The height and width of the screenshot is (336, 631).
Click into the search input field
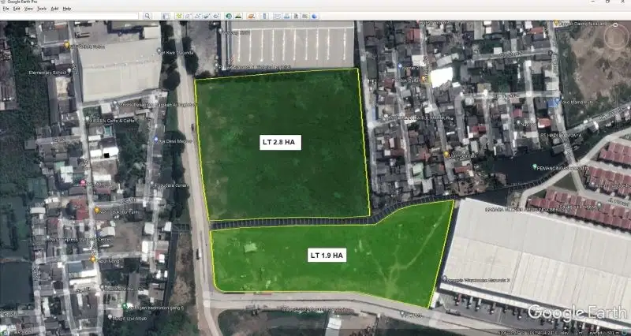pos(71,16)
